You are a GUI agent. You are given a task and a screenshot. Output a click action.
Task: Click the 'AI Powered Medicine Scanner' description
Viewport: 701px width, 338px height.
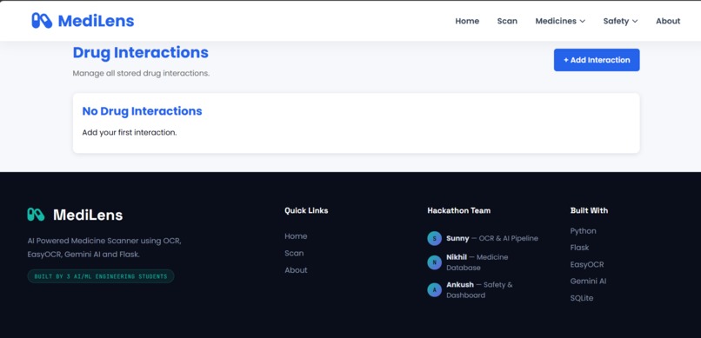coord(104,248)
